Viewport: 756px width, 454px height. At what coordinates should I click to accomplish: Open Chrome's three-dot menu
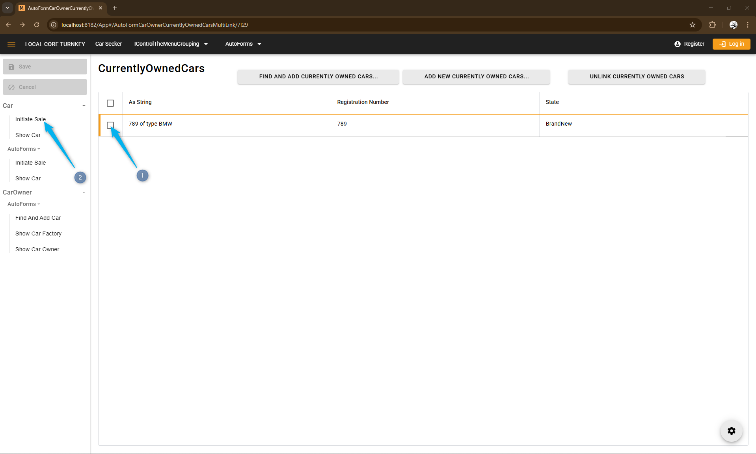click(748, 25)
